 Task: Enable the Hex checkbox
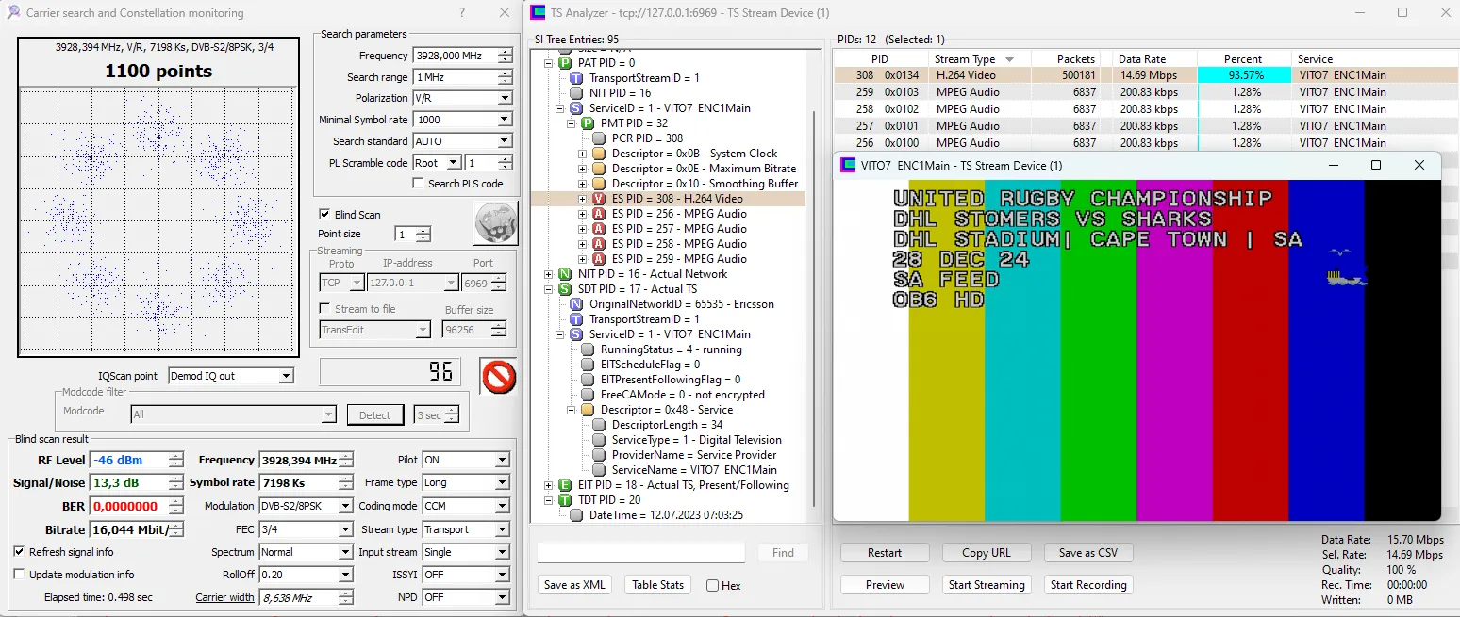pos(713,586)
